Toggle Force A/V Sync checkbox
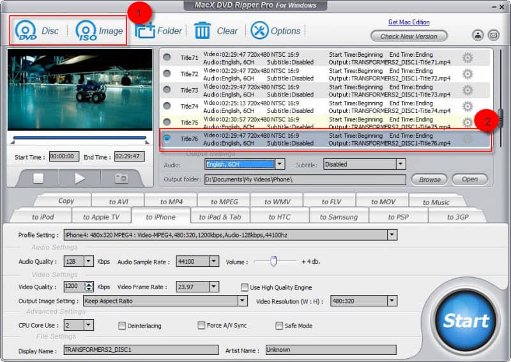 201,325
